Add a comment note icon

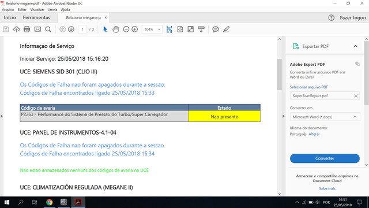click(215, 29)
